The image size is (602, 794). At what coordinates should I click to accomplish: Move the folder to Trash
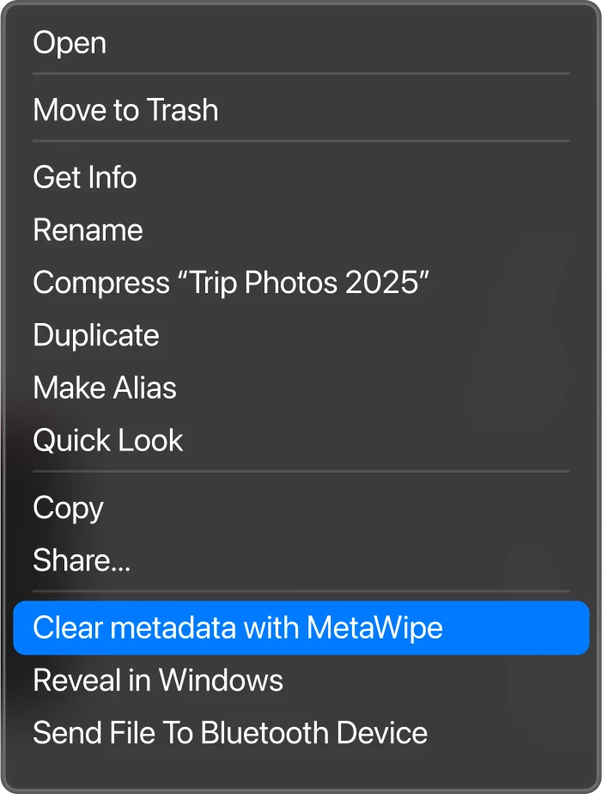pos(125,110)
